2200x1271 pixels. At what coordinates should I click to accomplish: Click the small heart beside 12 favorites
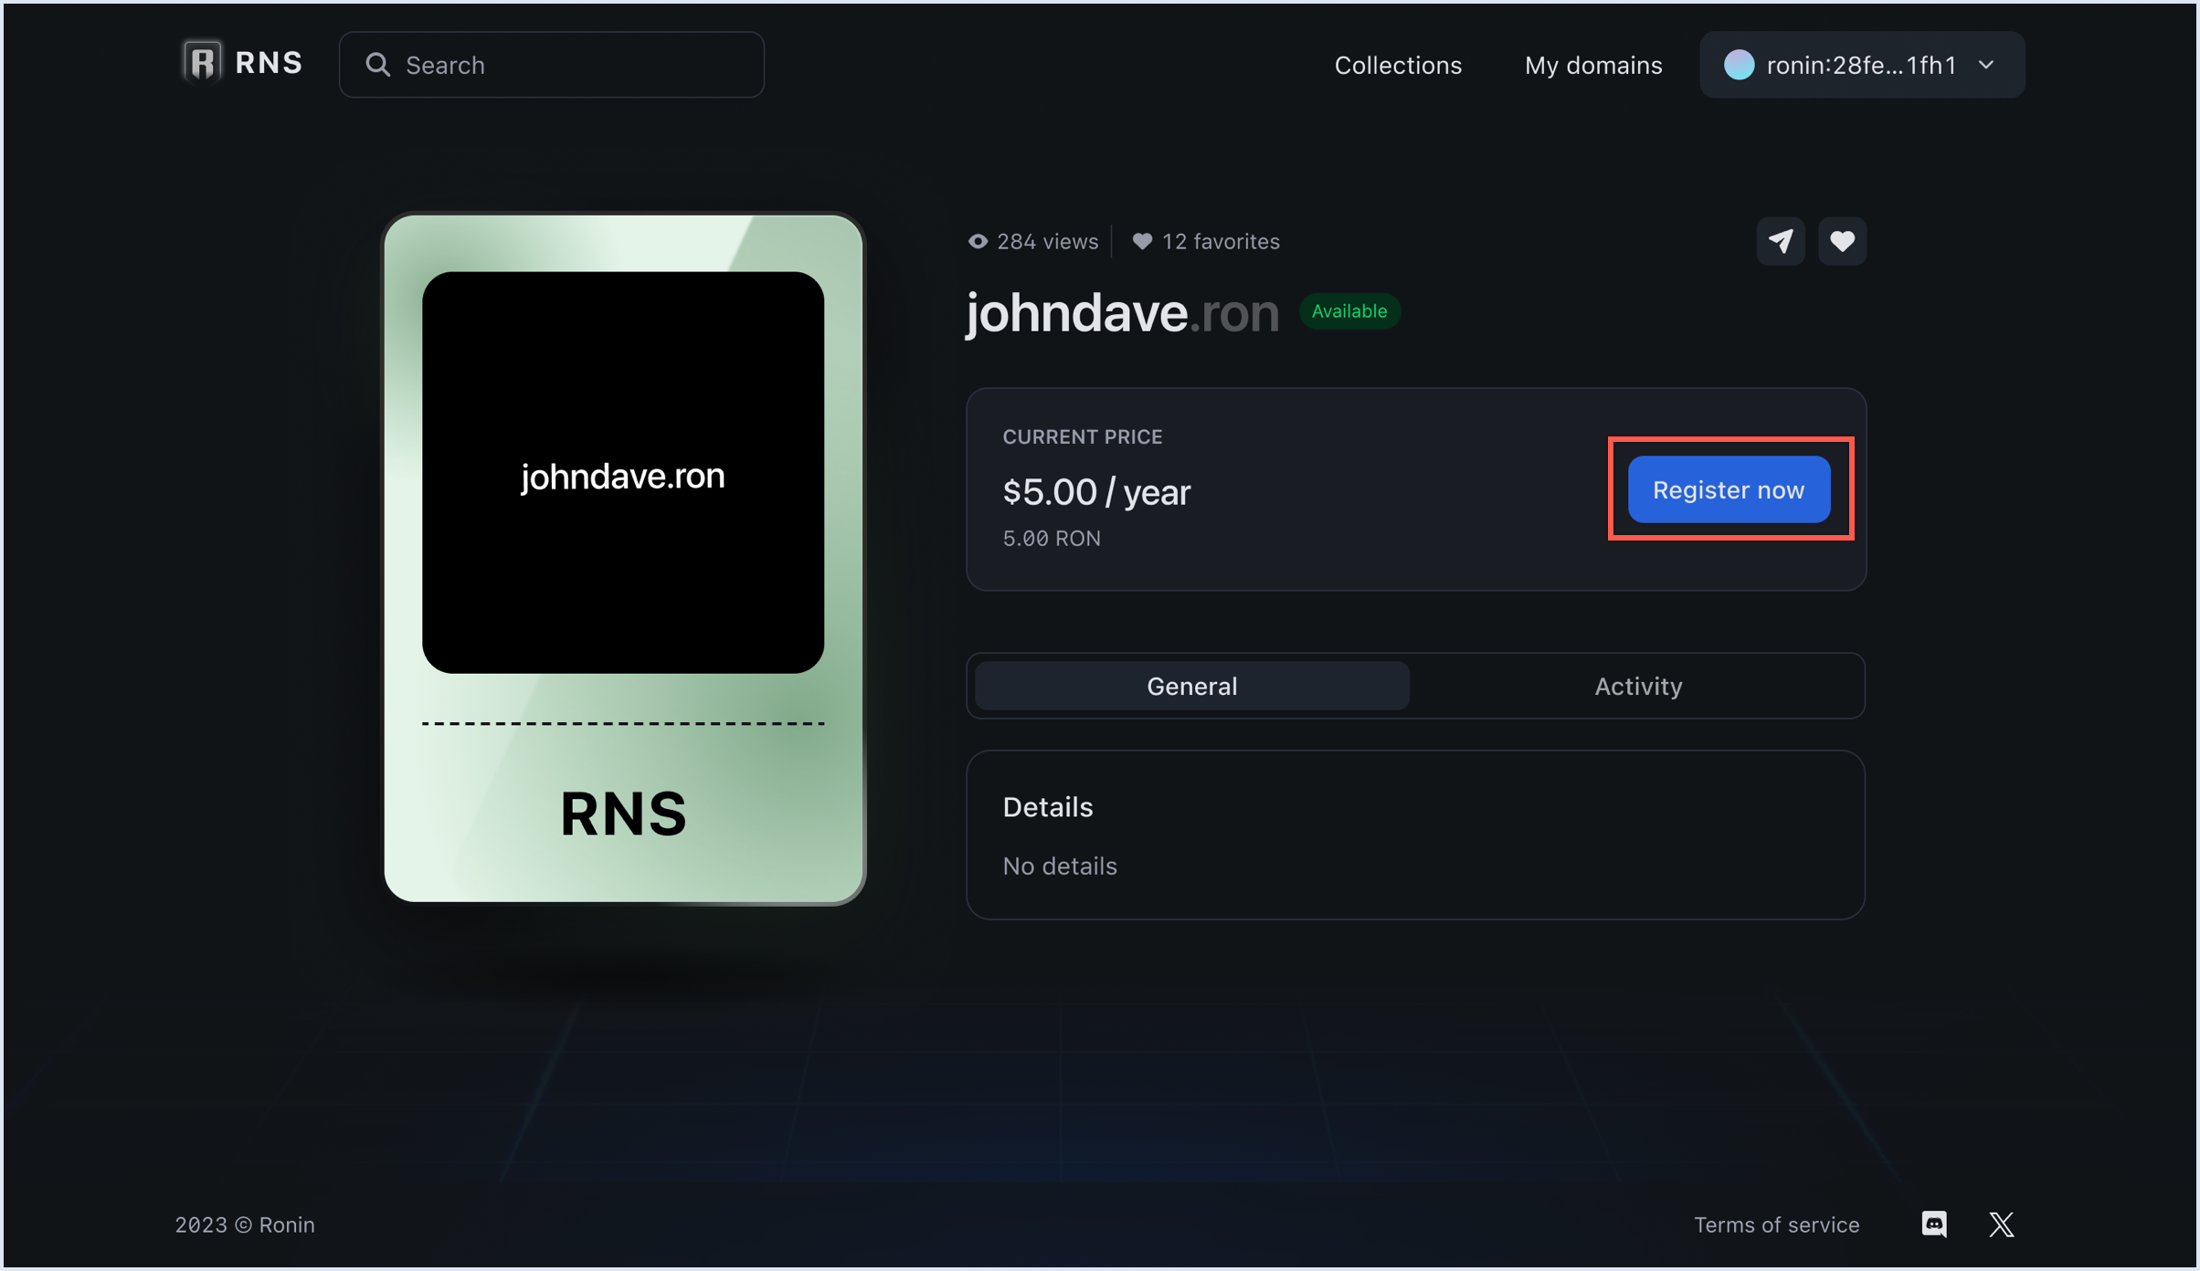click(x=1142, y=241)
